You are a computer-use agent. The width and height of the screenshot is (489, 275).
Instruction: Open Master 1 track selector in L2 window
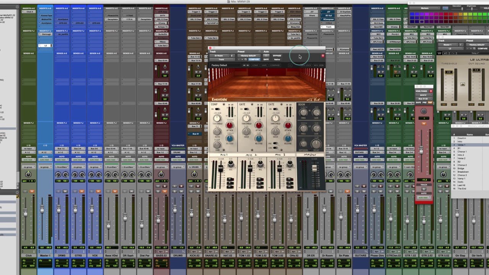(x=448, y=45)
